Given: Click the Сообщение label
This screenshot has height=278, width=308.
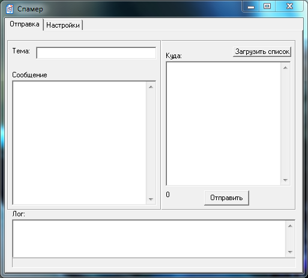Looking at the screenshot, I should coord(29,75).
